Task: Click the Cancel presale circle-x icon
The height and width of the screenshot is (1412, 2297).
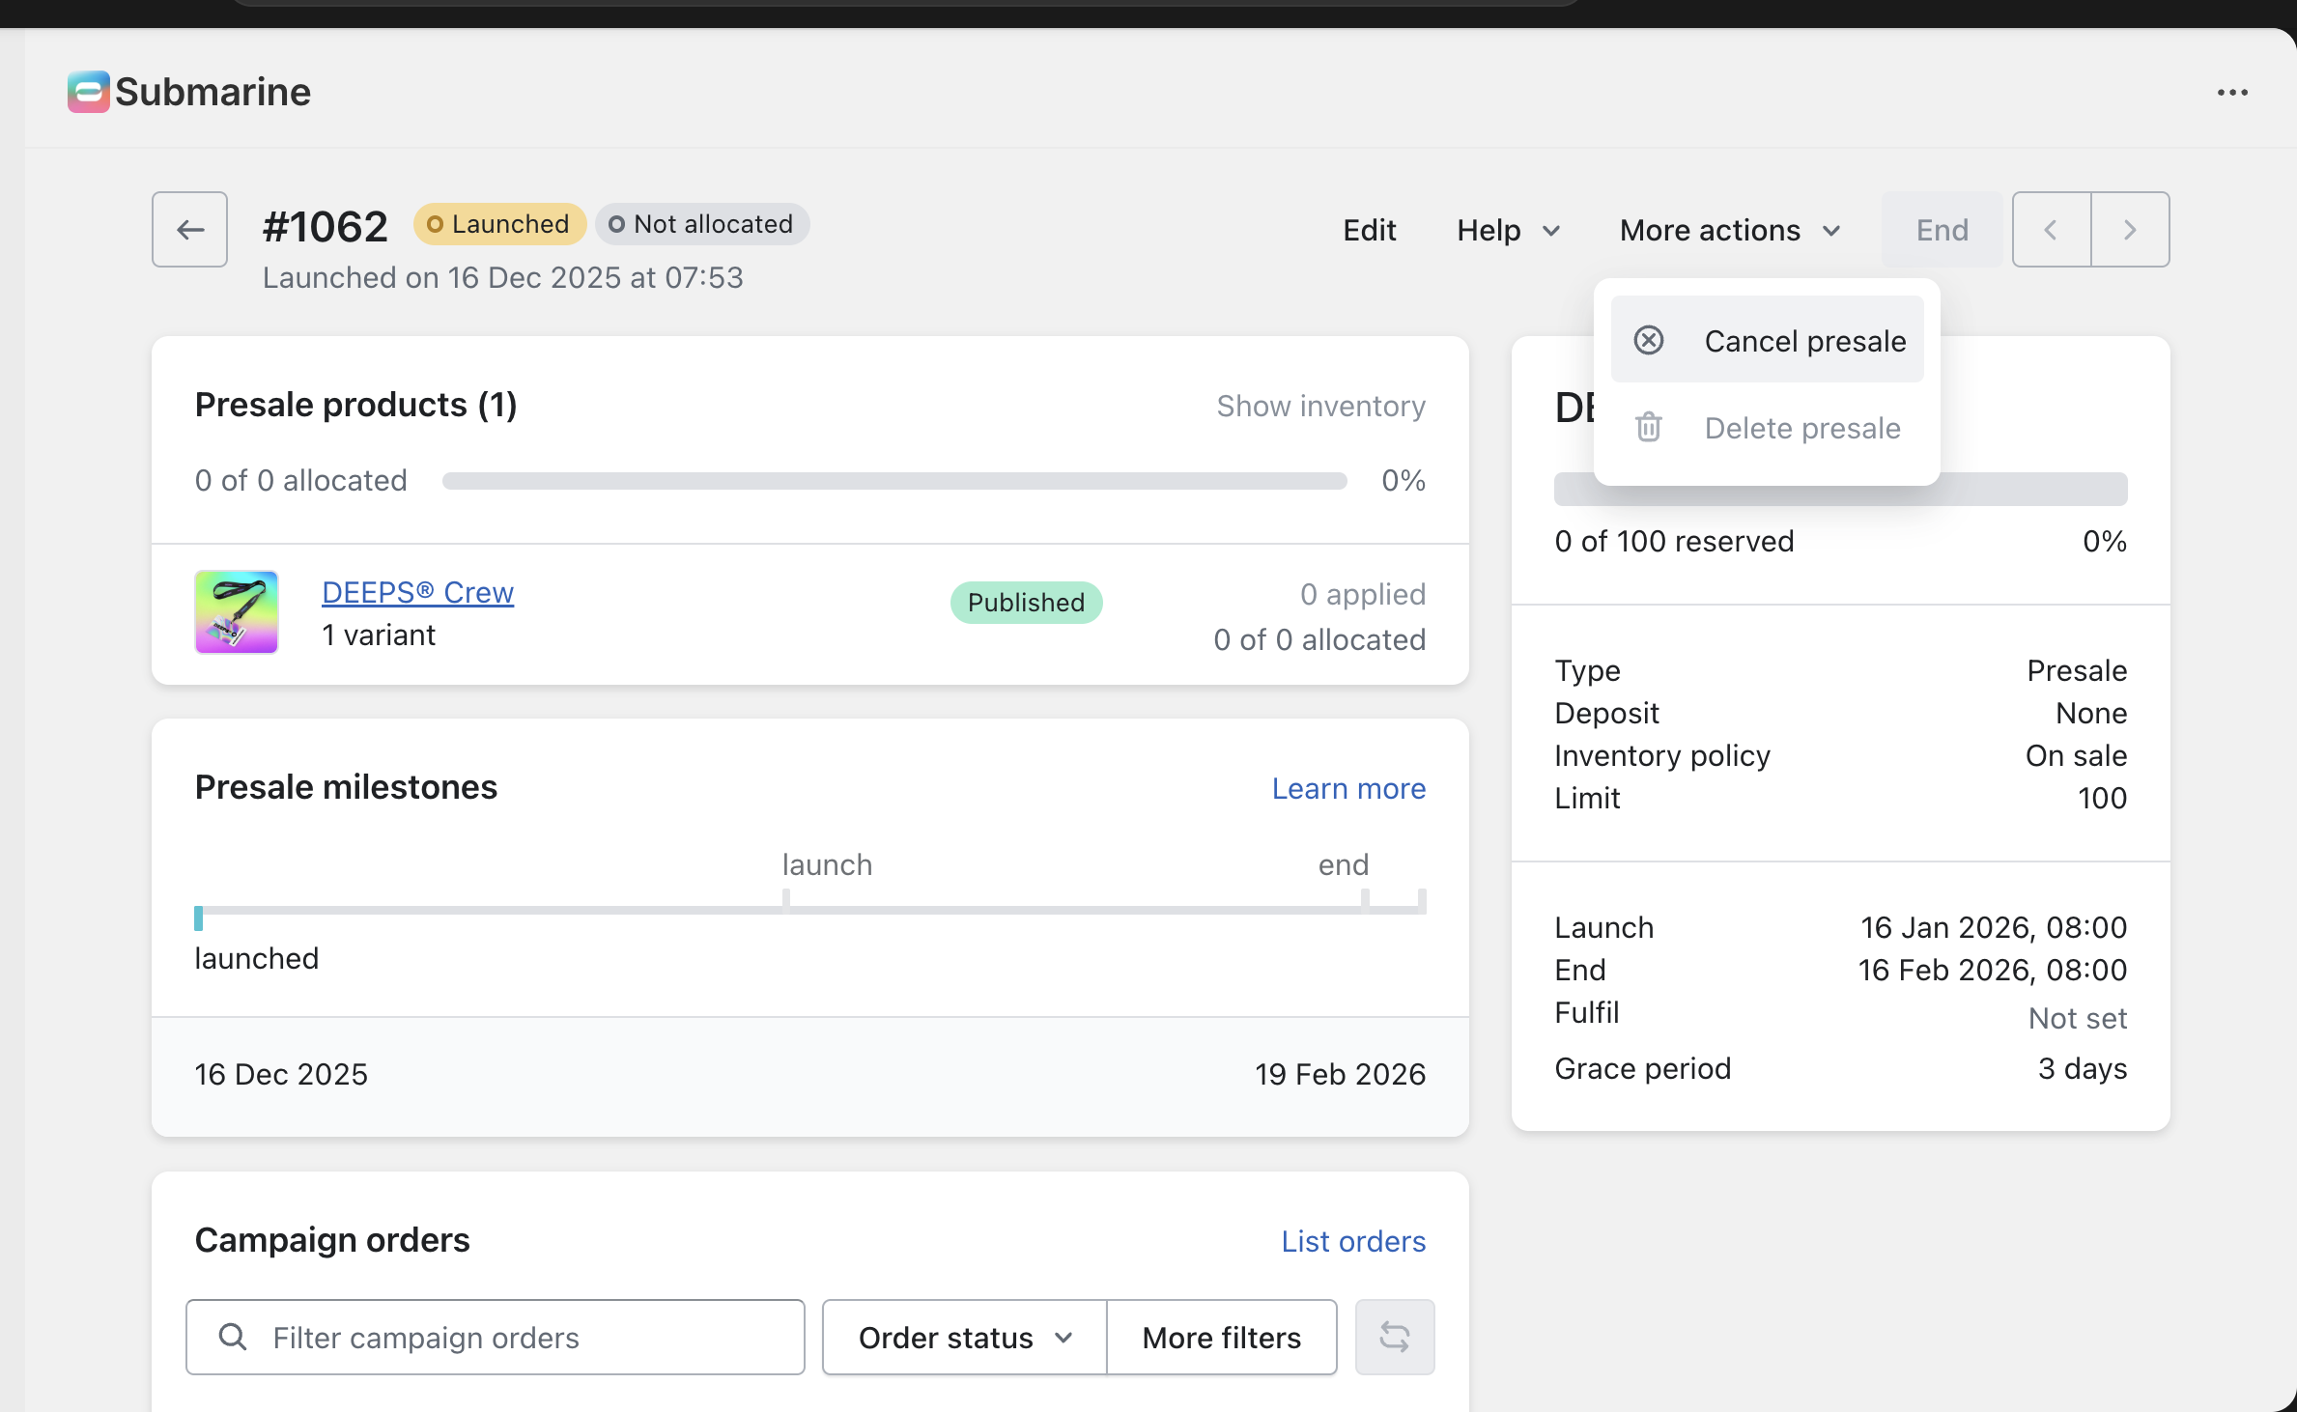Action: 1648,340
